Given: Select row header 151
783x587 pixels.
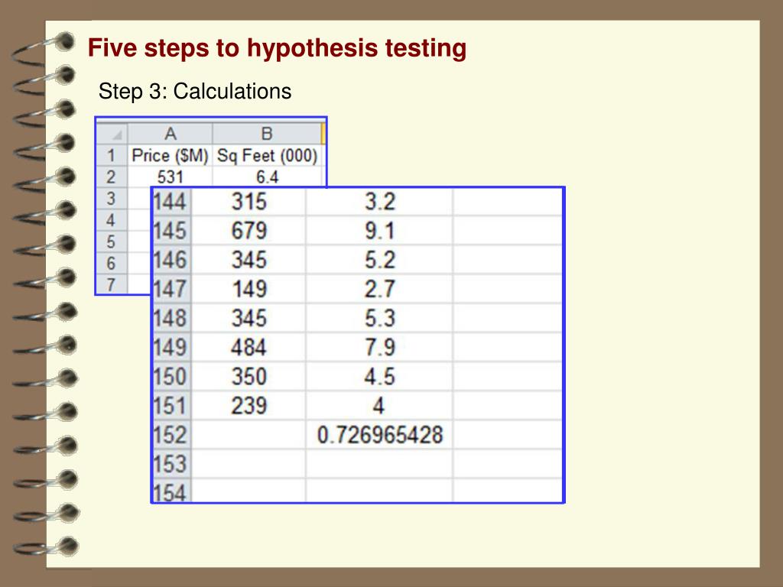Looking at the screenshot, I should [x=171, y=405].
